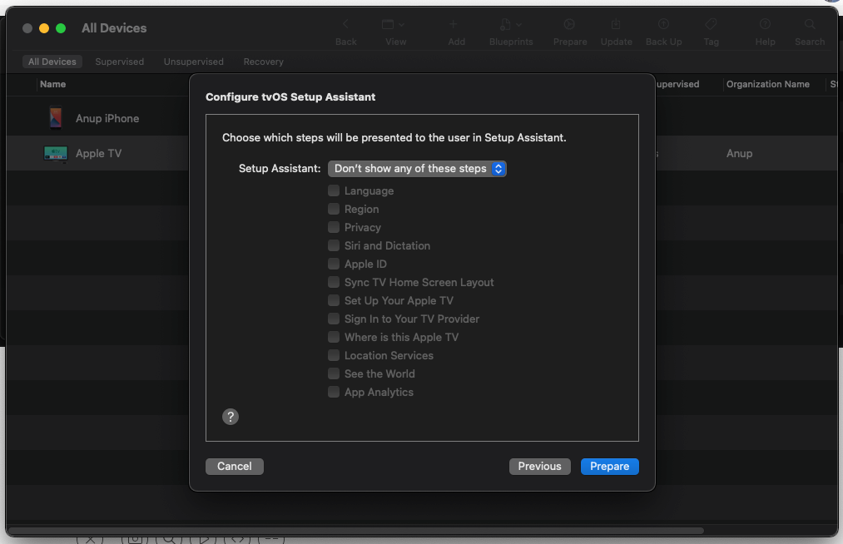
Task: Click the Tag toolbar icon
Action: [x=711, y=25]
